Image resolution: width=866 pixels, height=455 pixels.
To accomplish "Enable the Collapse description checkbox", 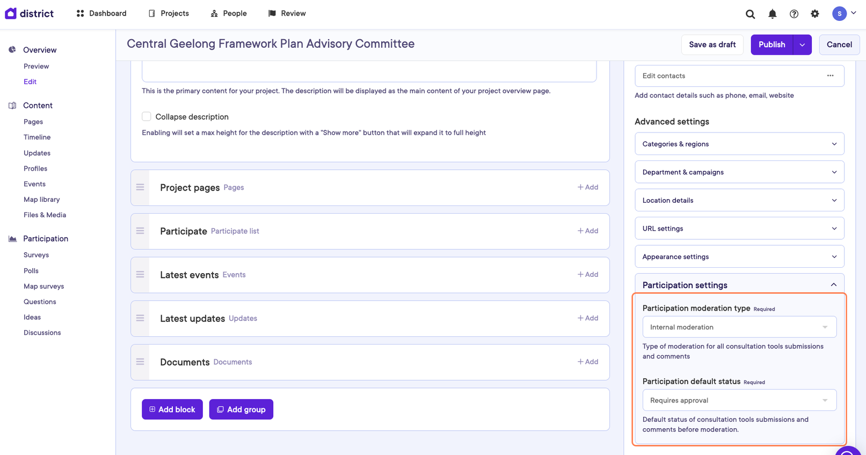I will click(147, 116).
